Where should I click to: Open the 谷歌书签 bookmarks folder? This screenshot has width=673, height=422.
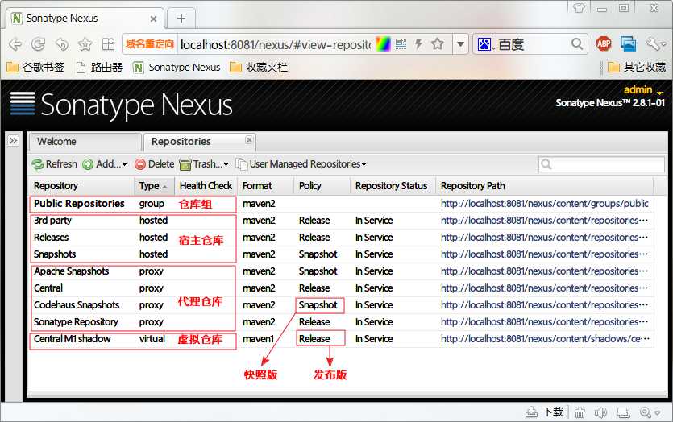(35, 68)
